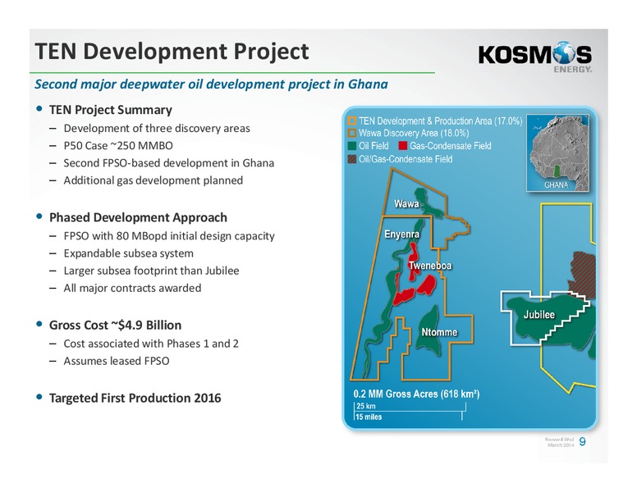The height and width of the screenshot is (492, 637).
Task: Click the 'Tweneboa' map label
Action: [430, 266]
